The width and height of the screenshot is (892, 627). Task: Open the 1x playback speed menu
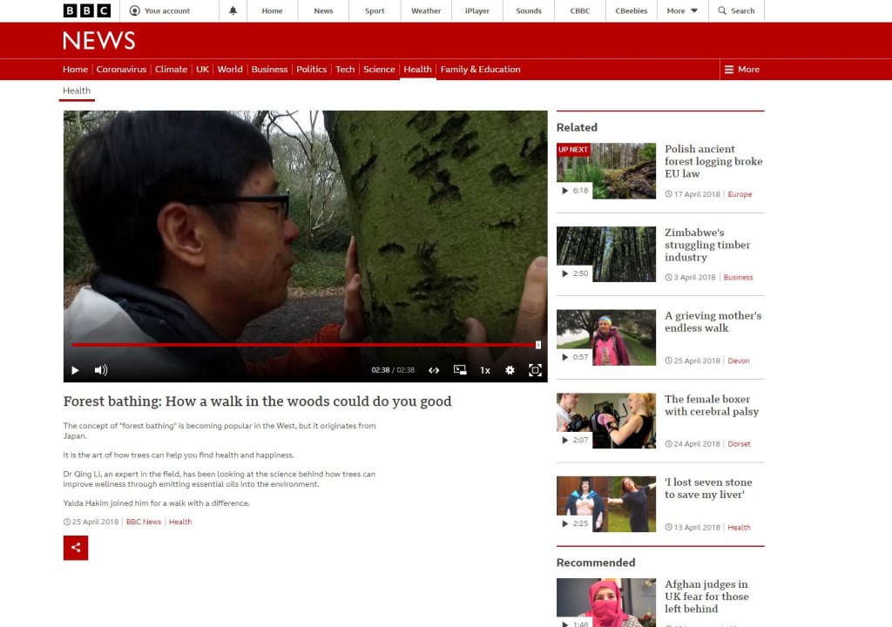(x=485, y=370)
